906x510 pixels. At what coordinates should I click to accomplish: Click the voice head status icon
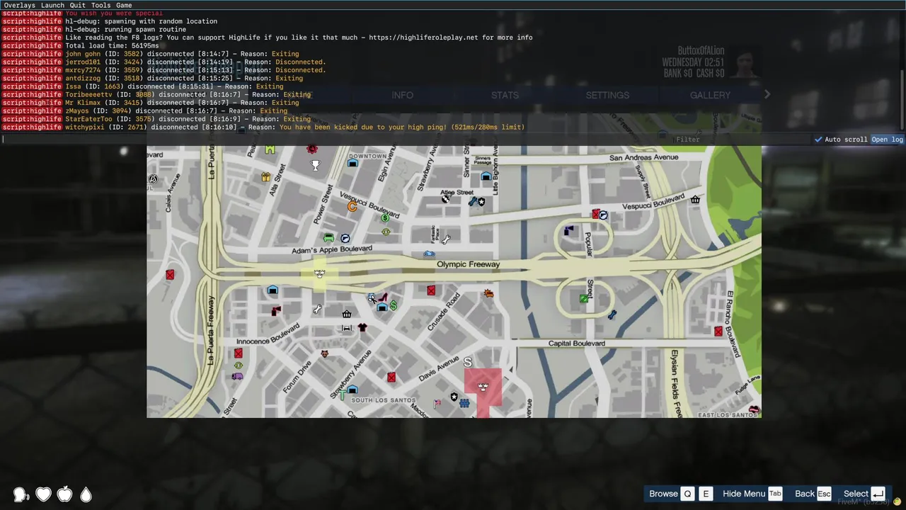21,494
